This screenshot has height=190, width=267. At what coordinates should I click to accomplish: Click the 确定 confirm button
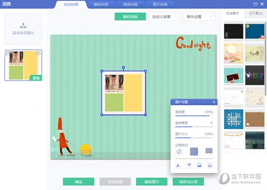(79, 182)
